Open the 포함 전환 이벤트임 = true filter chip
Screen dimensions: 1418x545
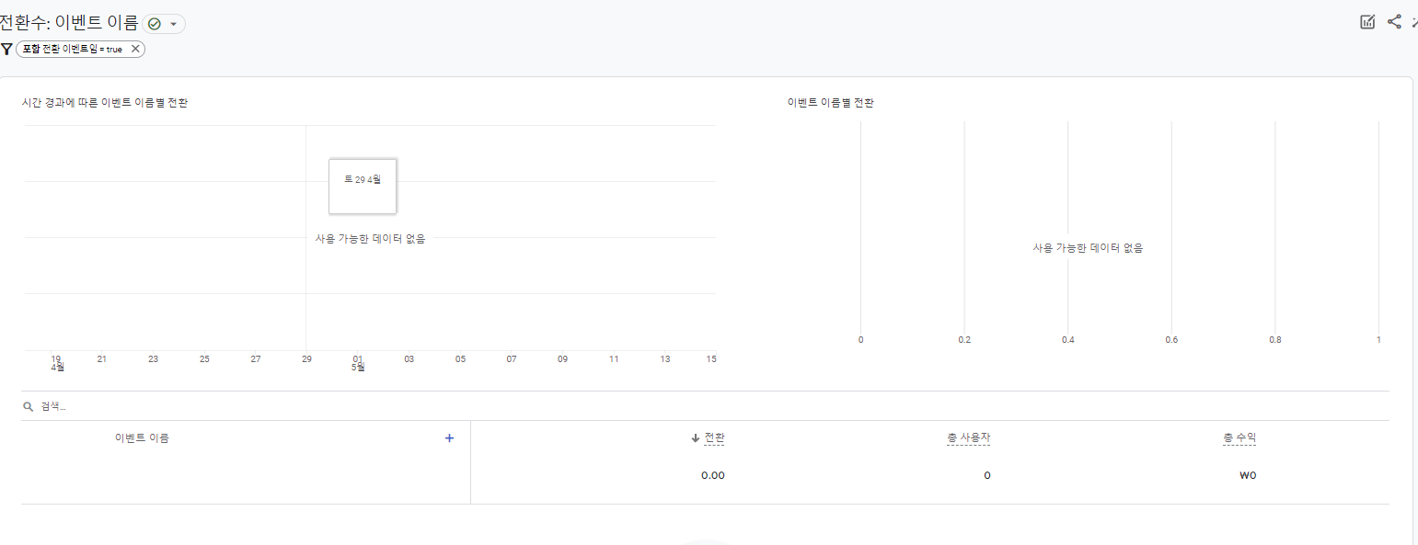(x=80, y=49)
